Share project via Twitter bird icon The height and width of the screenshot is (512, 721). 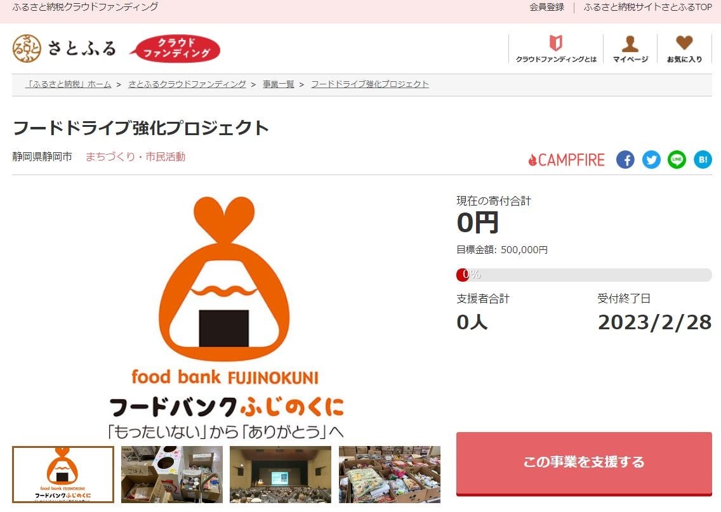[x=651, y=160]
